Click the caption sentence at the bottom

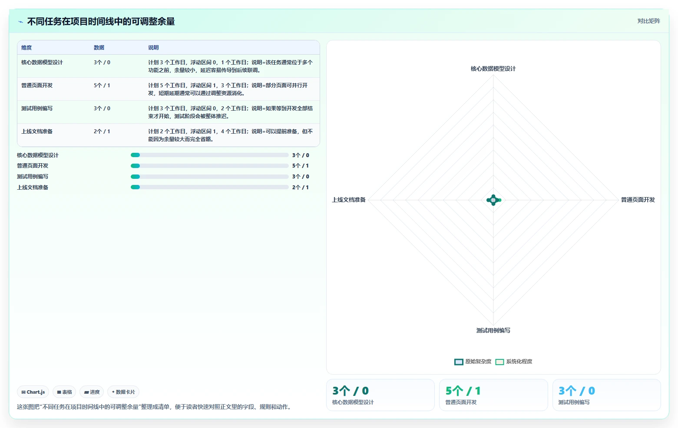pyautogui.click(x=155, y=407)
